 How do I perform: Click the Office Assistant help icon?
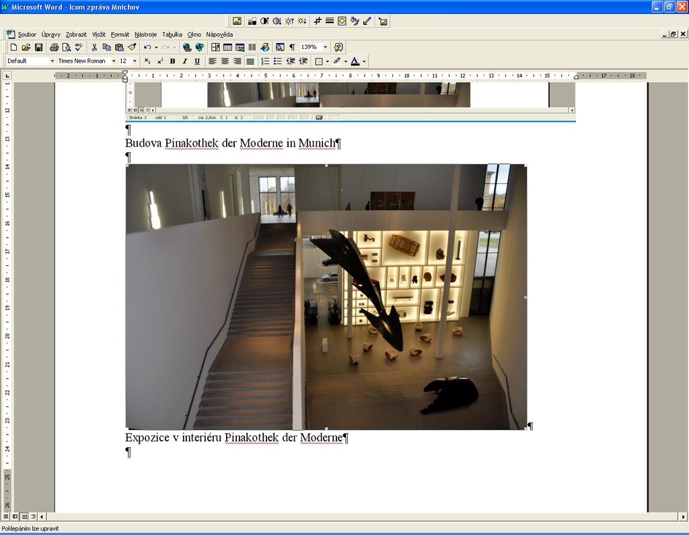click(x=338, y=47)
